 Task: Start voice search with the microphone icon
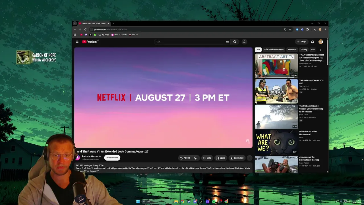click(244, 42)
